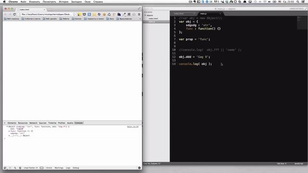Open main.js source link in console
308x173 pixels.
click(133, 127)
